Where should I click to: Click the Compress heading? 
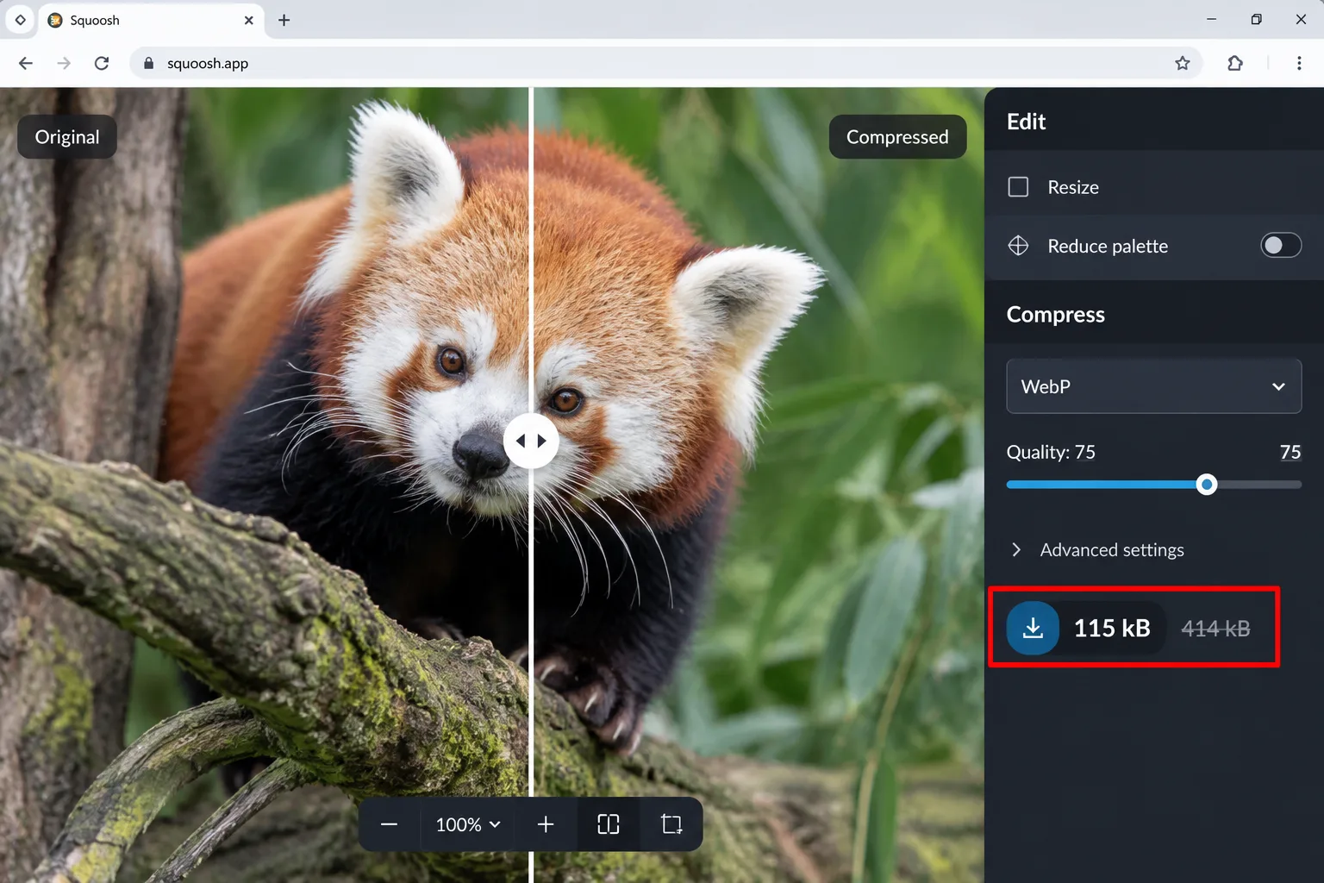(x=1056, y=315)
